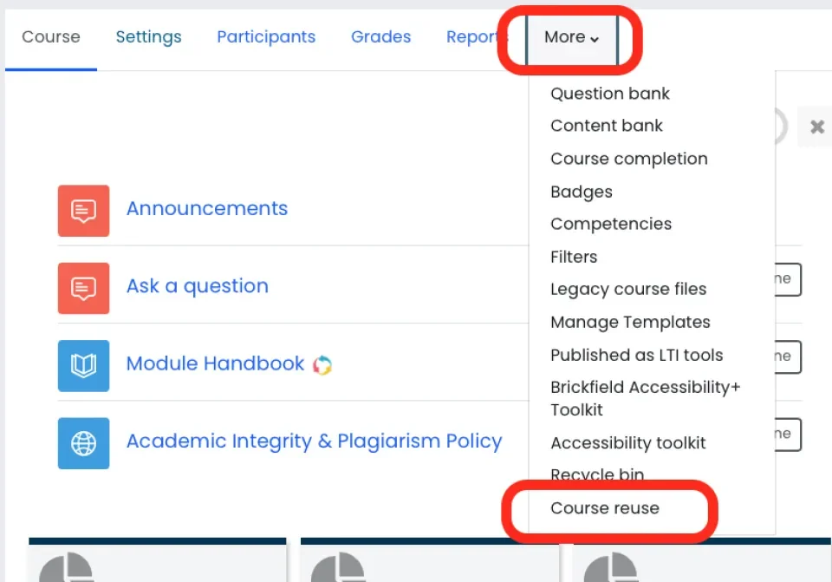Screen dimensions: 832x582
Task: Click the middle pie chart block icon
Action: coord(338,567)
